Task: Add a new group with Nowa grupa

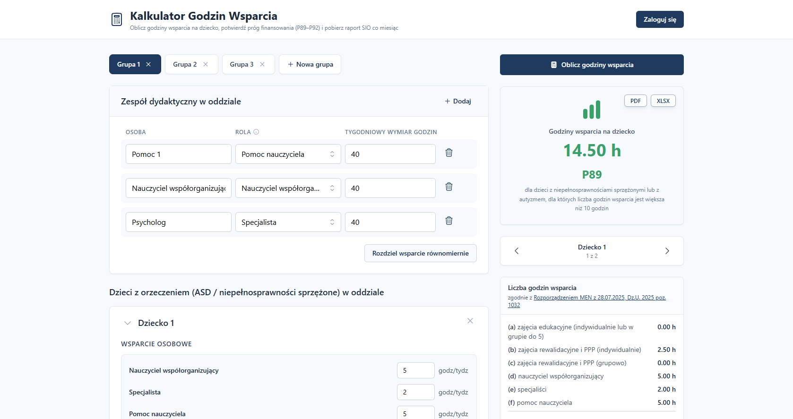Action: click(x=310, y=65)
